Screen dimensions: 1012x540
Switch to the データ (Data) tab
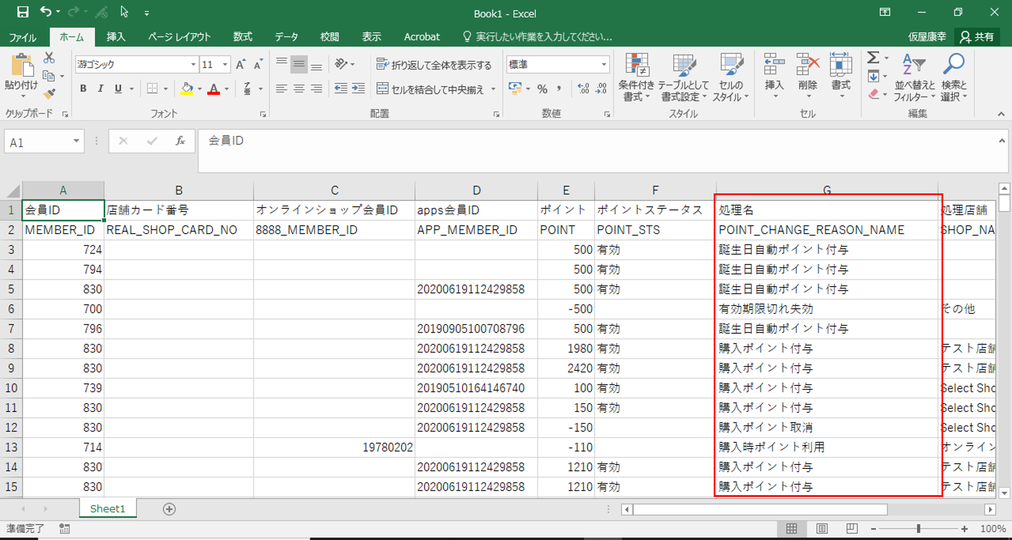coord(286,37)
